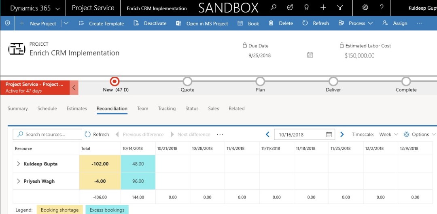437x214 pixels.
Task: Open the lightbulb assistant icon
Action: coord(306,8)
